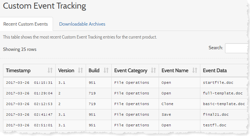The image size is (250, 136).
Task: Sort table by Event Category icon
Action: tap(153, 70)
